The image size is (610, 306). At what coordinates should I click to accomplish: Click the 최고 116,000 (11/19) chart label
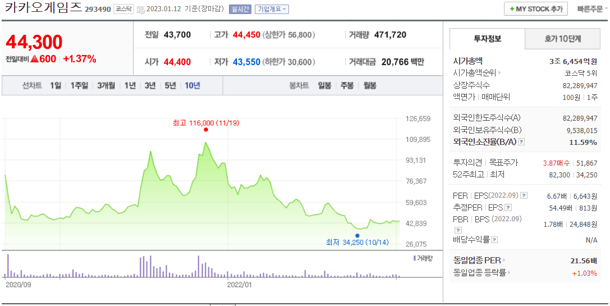[x=206, y=123]
